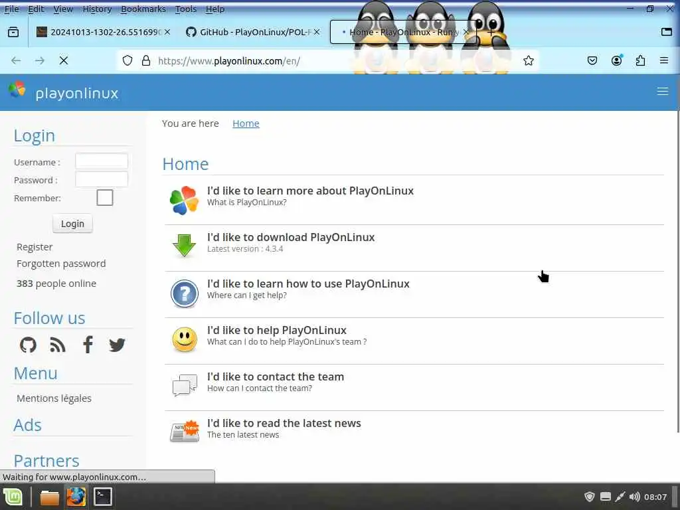Open the extensions puzzle icon
Screen dimensions: 680x510
(x=641, y=60)
